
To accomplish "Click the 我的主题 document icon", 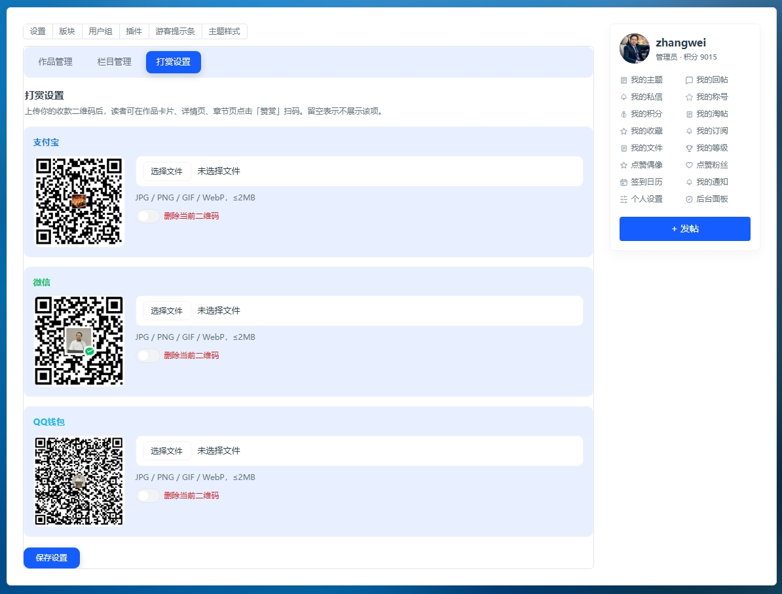I will pos(624,81).
